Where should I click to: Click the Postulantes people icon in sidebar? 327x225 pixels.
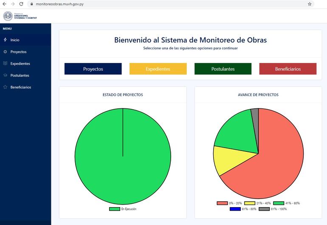(5, 76)
